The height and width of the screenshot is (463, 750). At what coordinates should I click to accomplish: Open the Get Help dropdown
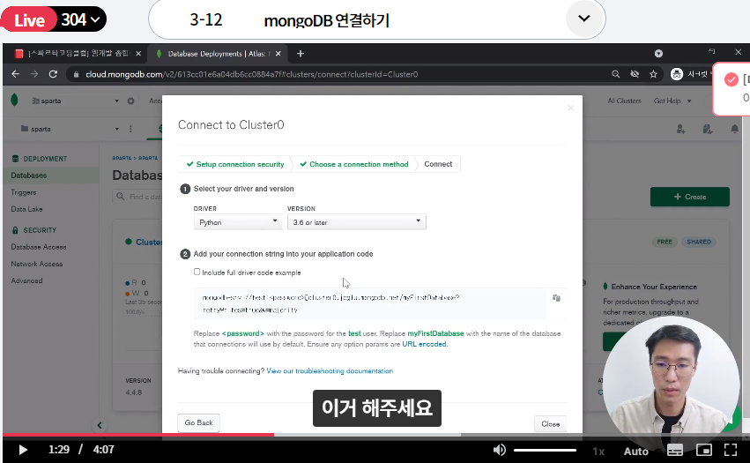click(x=672, y=101)
